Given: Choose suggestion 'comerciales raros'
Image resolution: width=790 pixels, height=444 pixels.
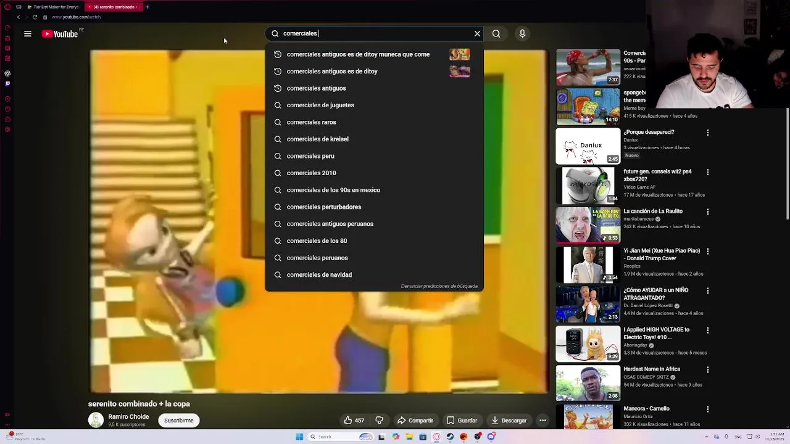Looking at the screenshot, I should pos(374,122).
